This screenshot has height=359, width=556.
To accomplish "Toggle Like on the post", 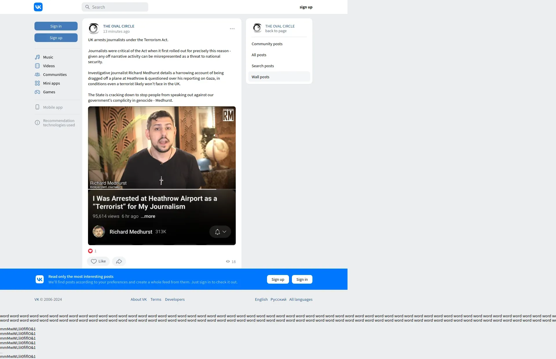I will [x=98, y=261].
